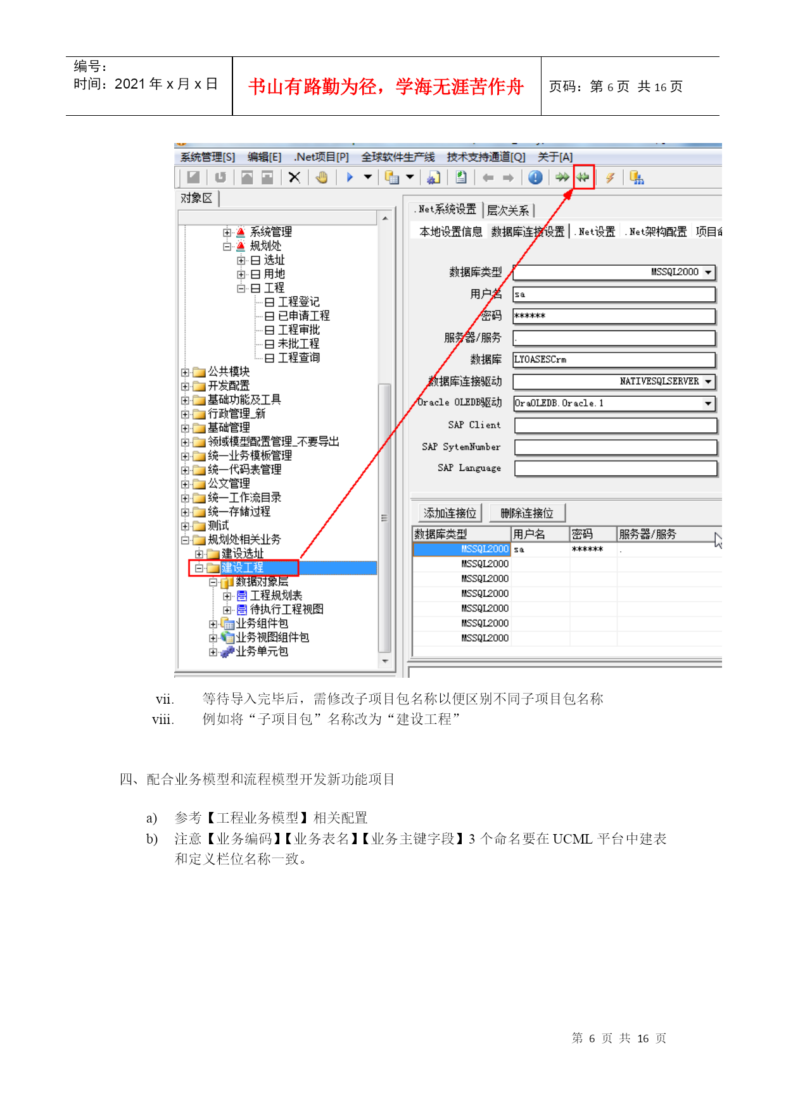
Task: Click the 数据库 LYOASESCrm field
Action: 614,360
